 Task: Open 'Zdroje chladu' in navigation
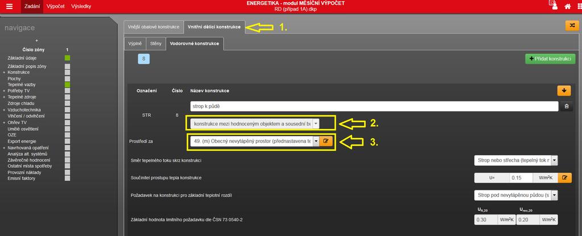coord(21,103)
